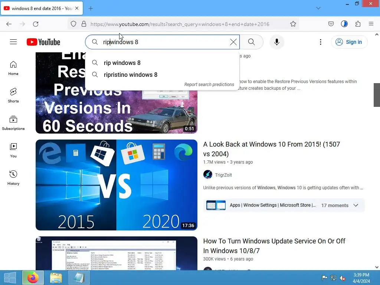Click the page vertical scrollbar thumb

point(377,95)
